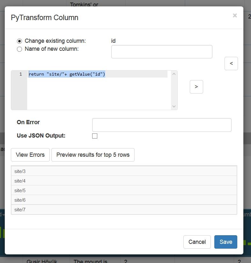This screenshot has height=263, width=251.
Task: Select the site/5 preview result row
Action: click(x=124, y=190)
